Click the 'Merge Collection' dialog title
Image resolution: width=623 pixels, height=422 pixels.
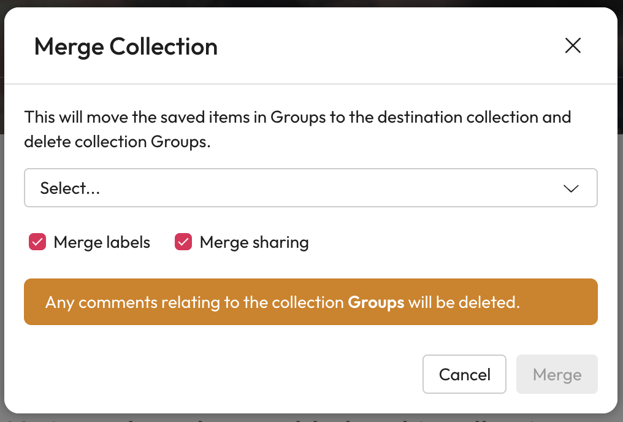point(126,47)
